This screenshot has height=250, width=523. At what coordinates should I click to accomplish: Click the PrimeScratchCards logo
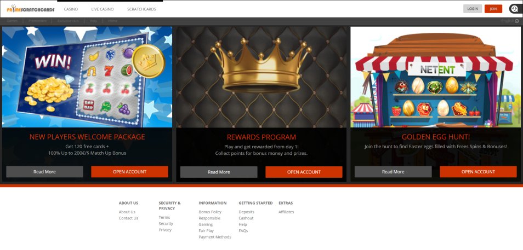[30, 9]
